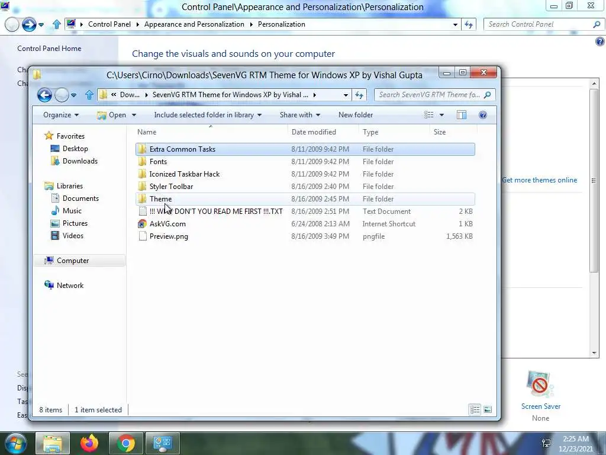Switch to large thumbnails view in status bar
This screenshot has width=606, height=455.
tap(488, 409)
